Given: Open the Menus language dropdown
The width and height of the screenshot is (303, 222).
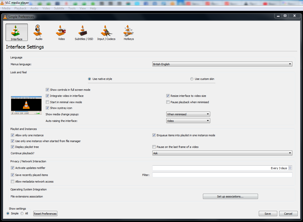Looking at the screenshot, I should point(222,64).
